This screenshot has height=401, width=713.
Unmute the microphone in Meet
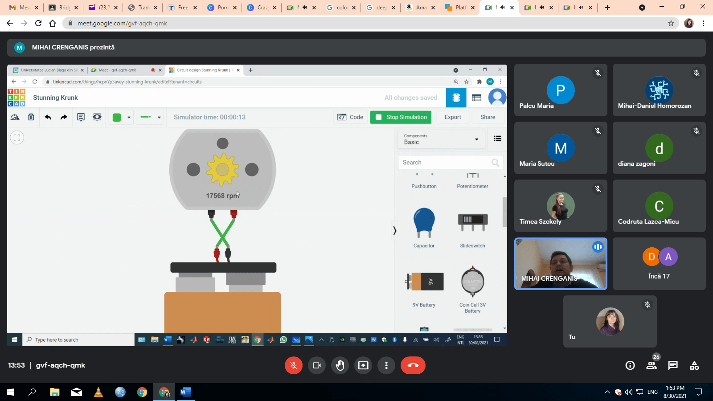coord(293,365)
